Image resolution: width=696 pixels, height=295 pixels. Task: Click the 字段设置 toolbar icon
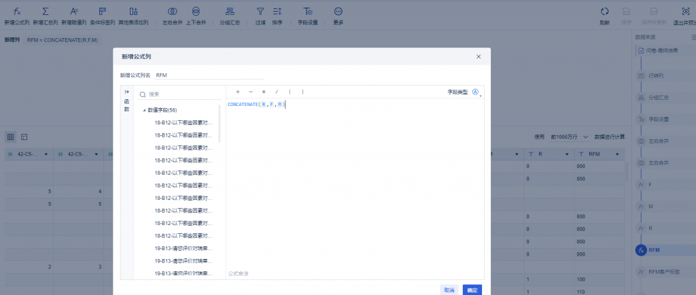[x=308, y=12]
